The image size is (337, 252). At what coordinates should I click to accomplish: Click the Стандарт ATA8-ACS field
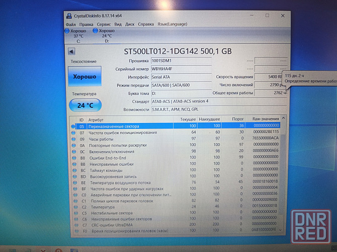click(219, 101)
